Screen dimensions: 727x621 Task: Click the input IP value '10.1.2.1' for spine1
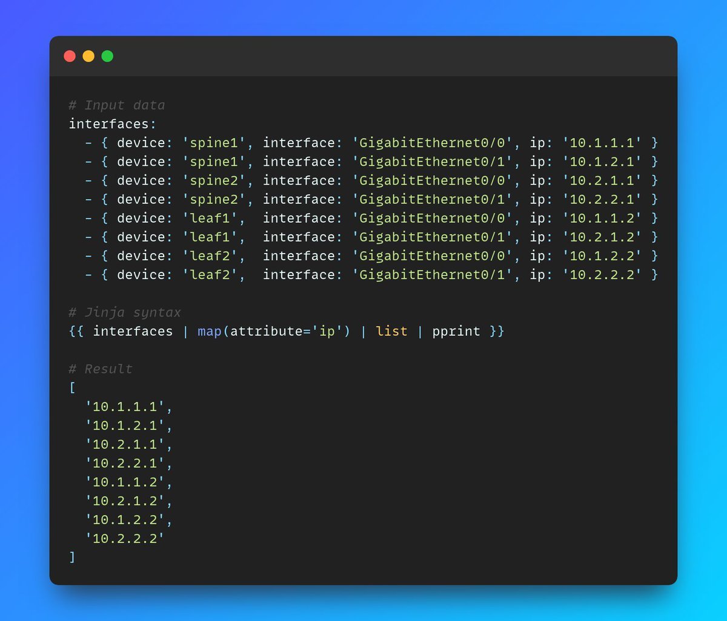pyautogui.click(x=602, y=162)
